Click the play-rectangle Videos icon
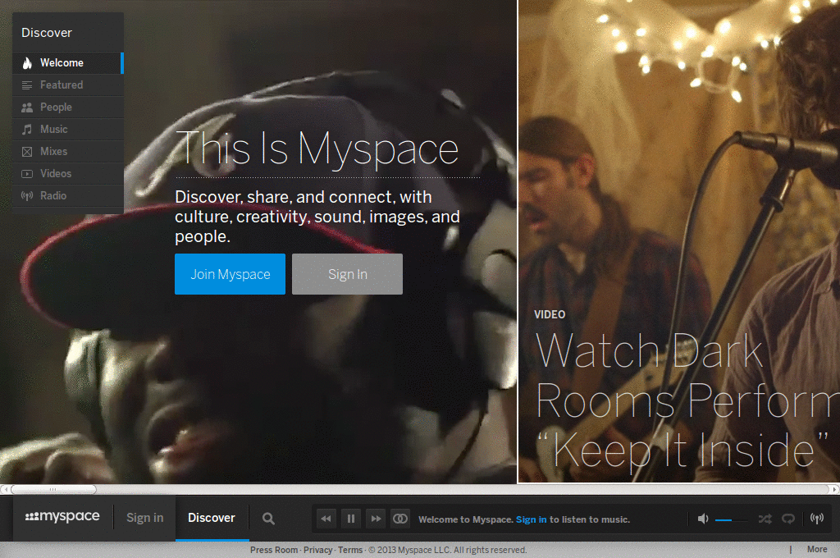This screenshot has height=558, width=840. [x=27, y=174]
